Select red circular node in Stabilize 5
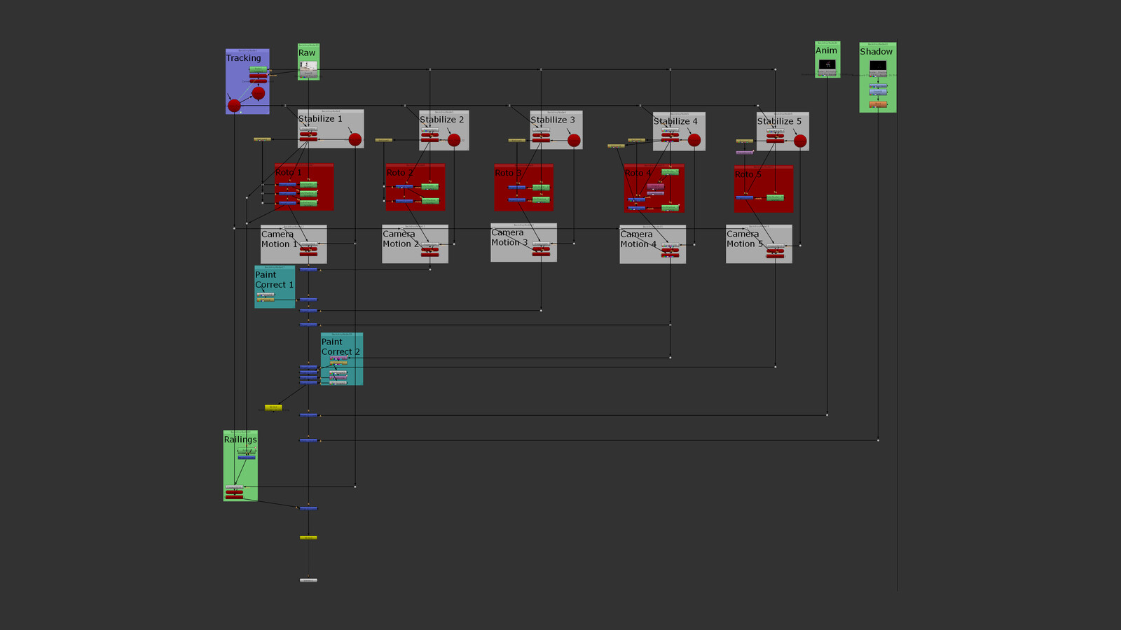The width and height of the screenshot is (1121, 630). pos(800,141)
